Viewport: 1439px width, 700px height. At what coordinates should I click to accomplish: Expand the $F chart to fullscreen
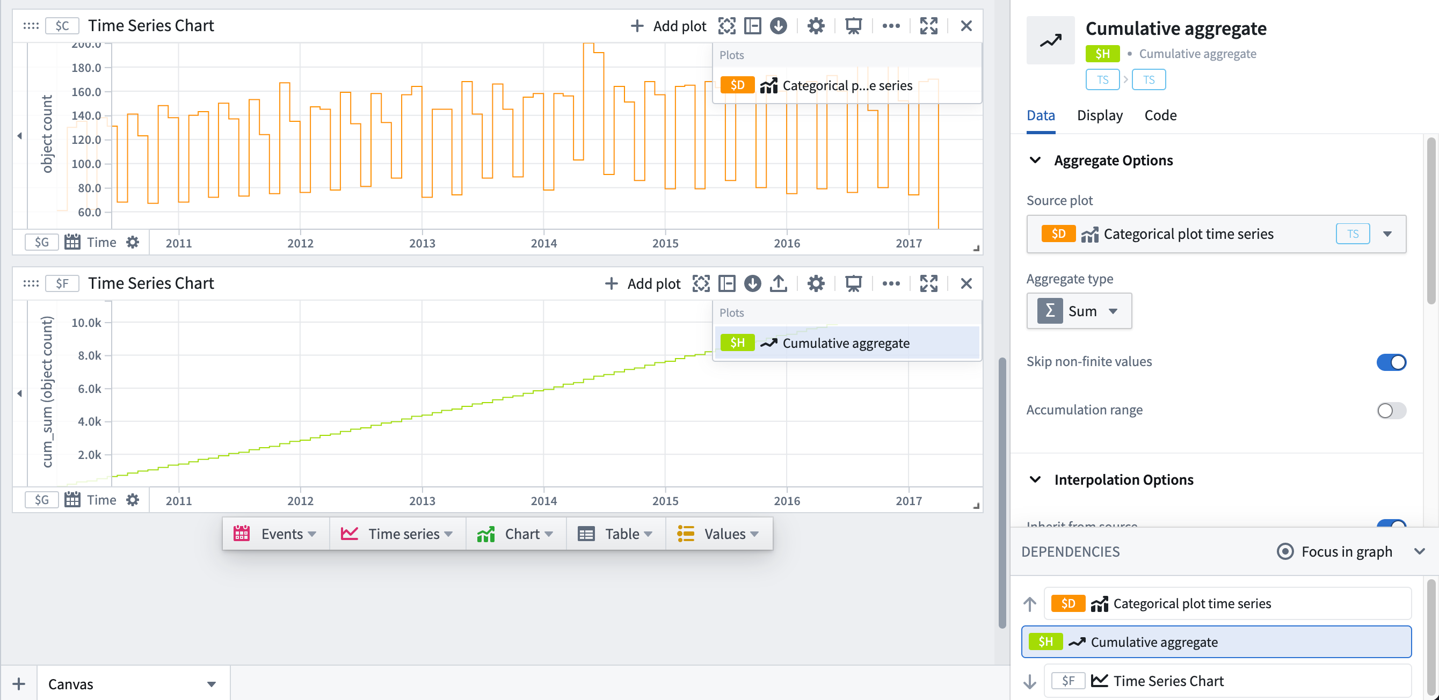(x=928, y=283)
